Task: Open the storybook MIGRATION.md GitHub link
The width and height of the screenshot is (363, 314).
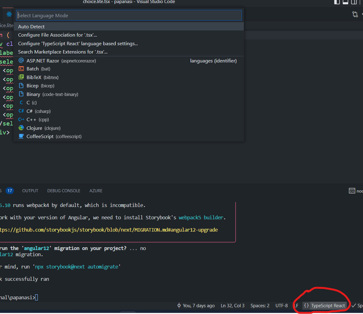Action: point(109,230)
